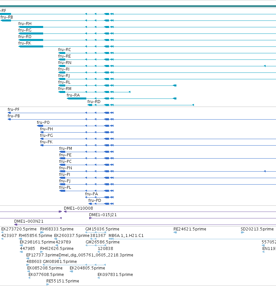The image size is (276, 286).
Task: Click EST RH68333.5prime label
Action: [57, 229]
